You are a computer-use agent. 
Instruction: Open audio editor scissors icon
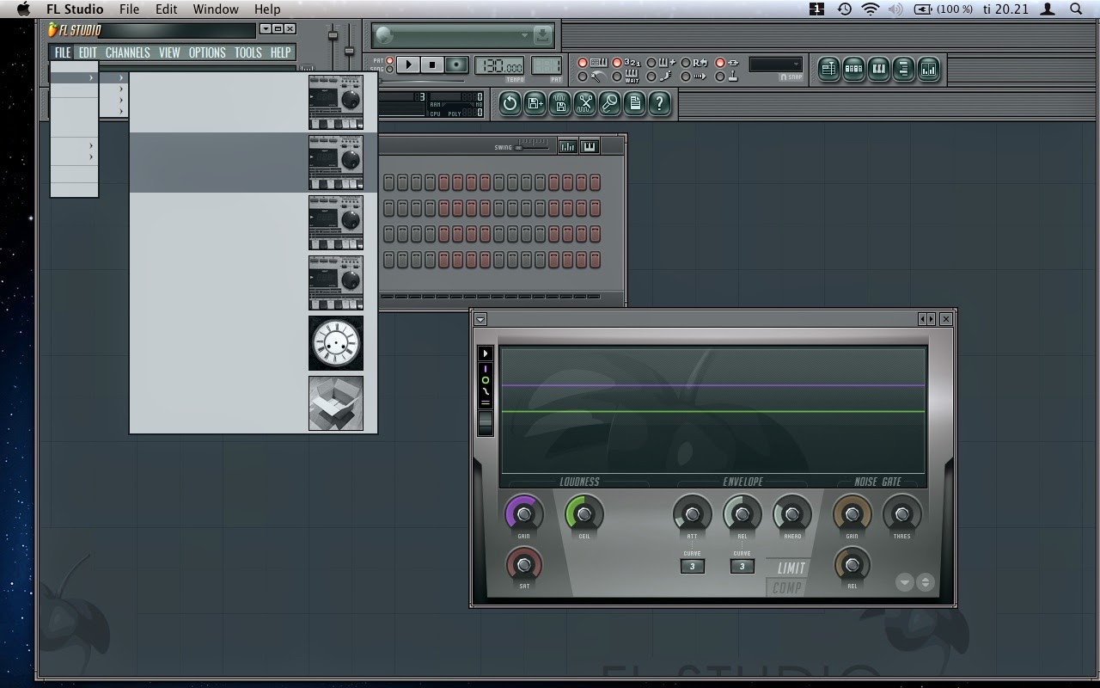tap(584, 104)
